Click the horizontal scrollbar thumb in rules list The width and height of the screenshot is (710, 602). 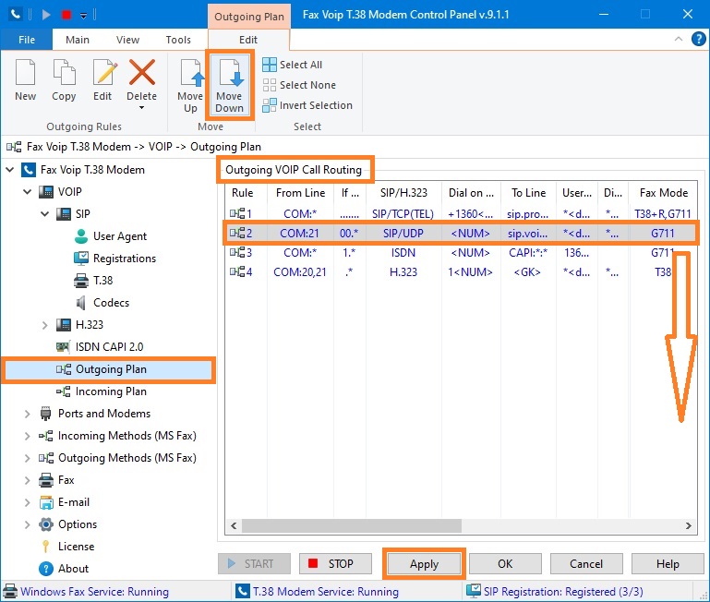(352, 526)
